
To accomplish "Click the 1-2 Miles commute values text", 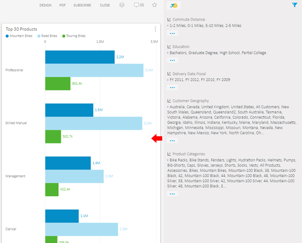I will 205,25.
